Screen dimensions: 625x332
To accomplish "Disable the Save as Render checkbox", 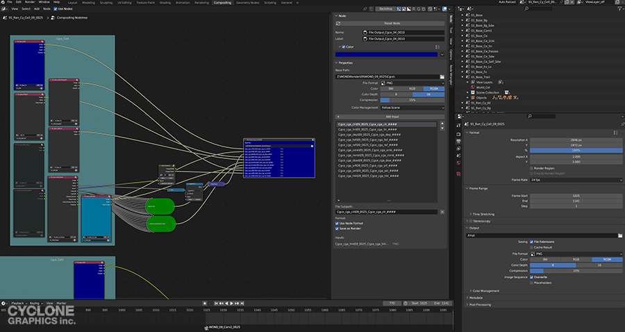I will (337, 228).
